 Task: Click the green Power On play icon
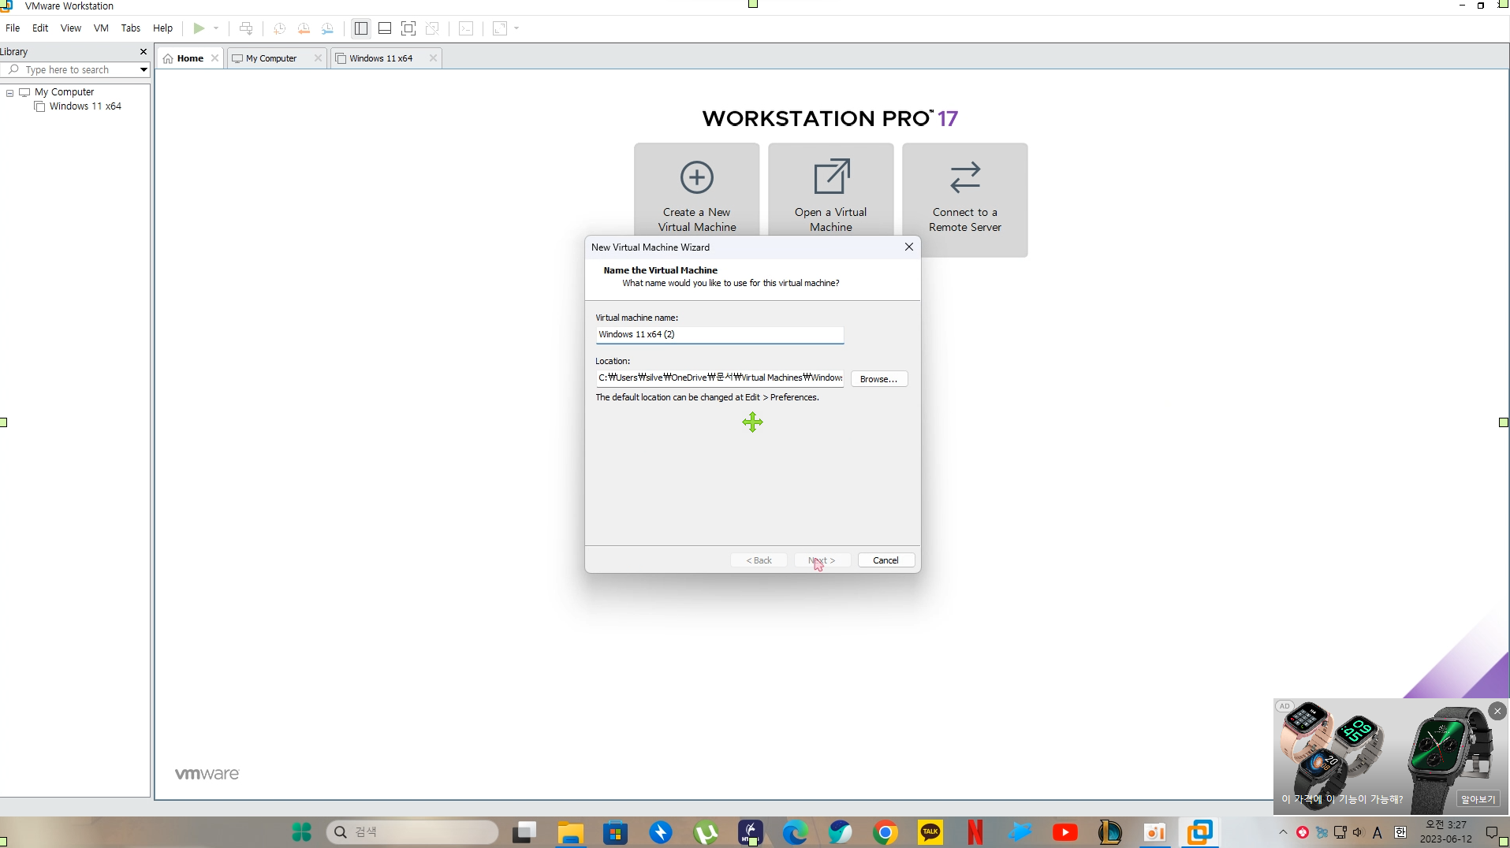[199, 28]
